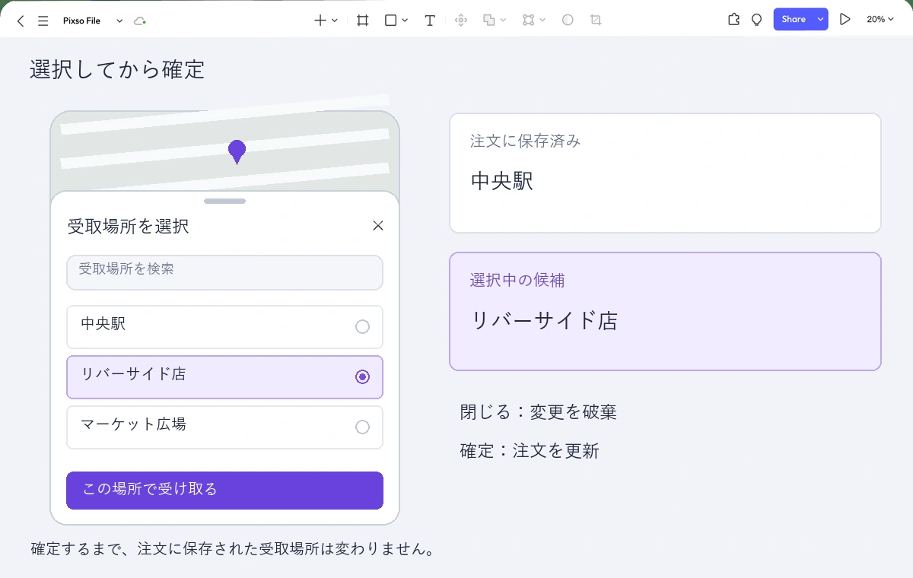Click the sheet drag handle bar

[224, 202]
